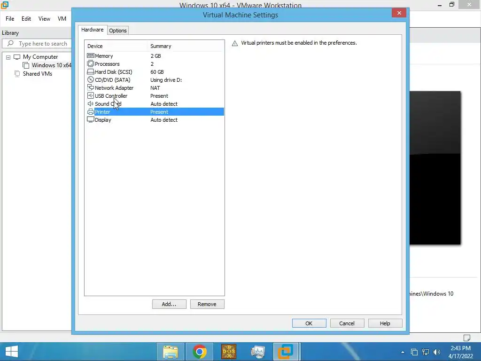Select the Network Adapter row

pyautogui.click(x=155, y=88)
